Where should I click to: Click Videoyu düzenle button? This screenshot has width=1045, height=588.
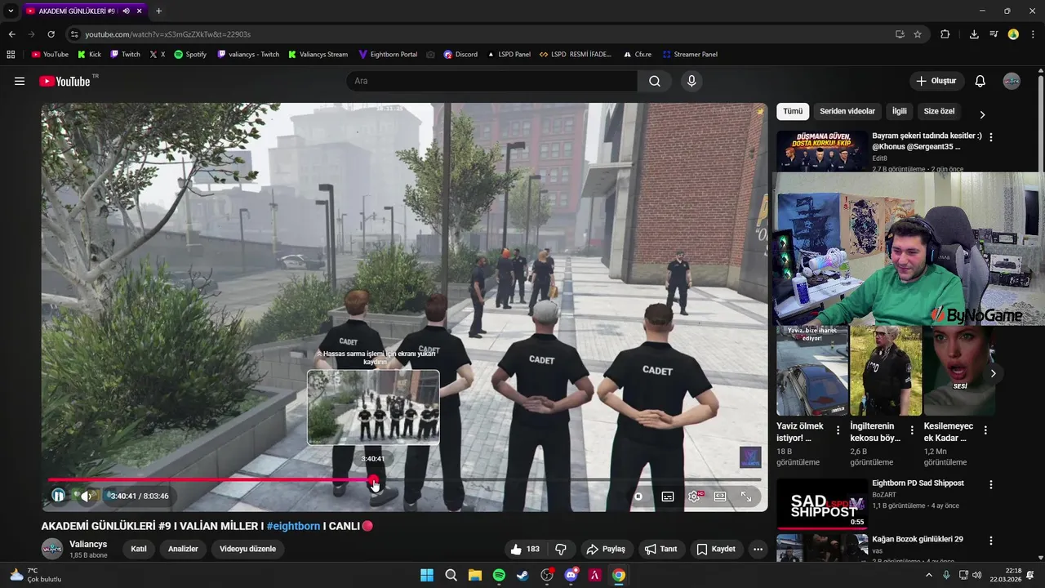pos(247,549)
